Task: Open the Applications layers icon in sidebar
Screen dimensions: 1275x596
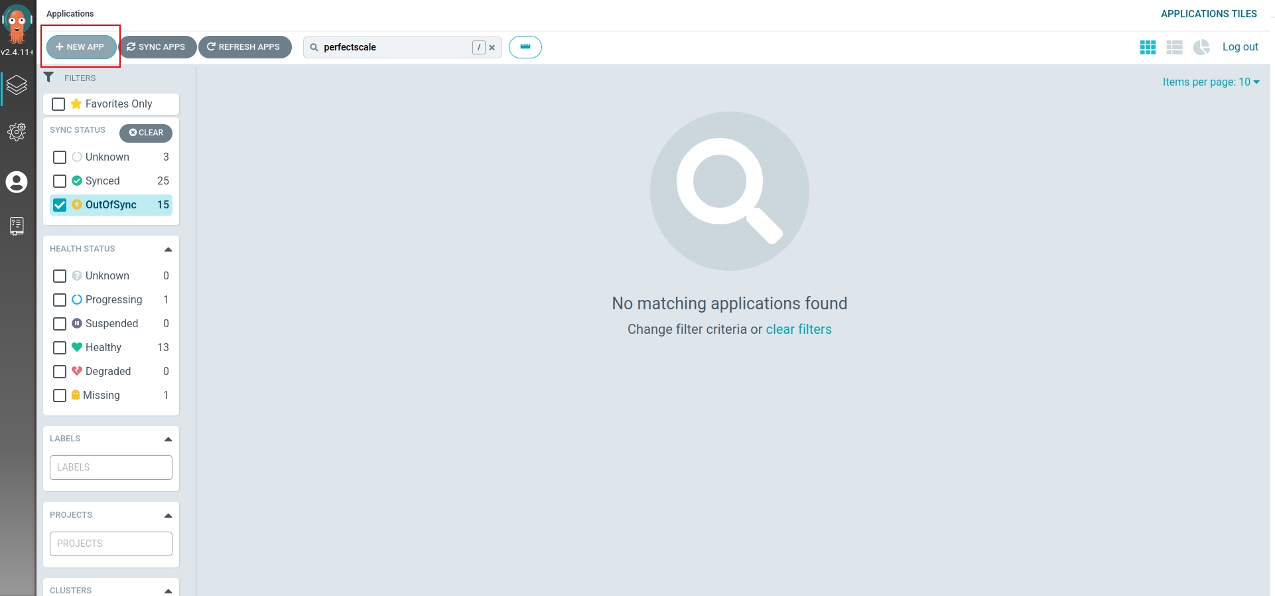Action: 17,85
